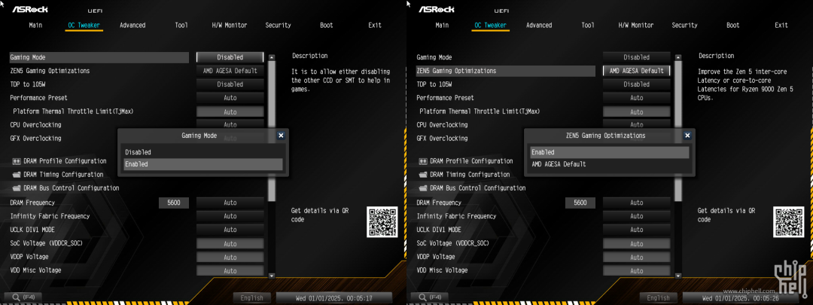Select ZEN5 Gaming Optimizations row in left screen
Viewport: 813px width, 305px height.
click(x=99, y=71)
